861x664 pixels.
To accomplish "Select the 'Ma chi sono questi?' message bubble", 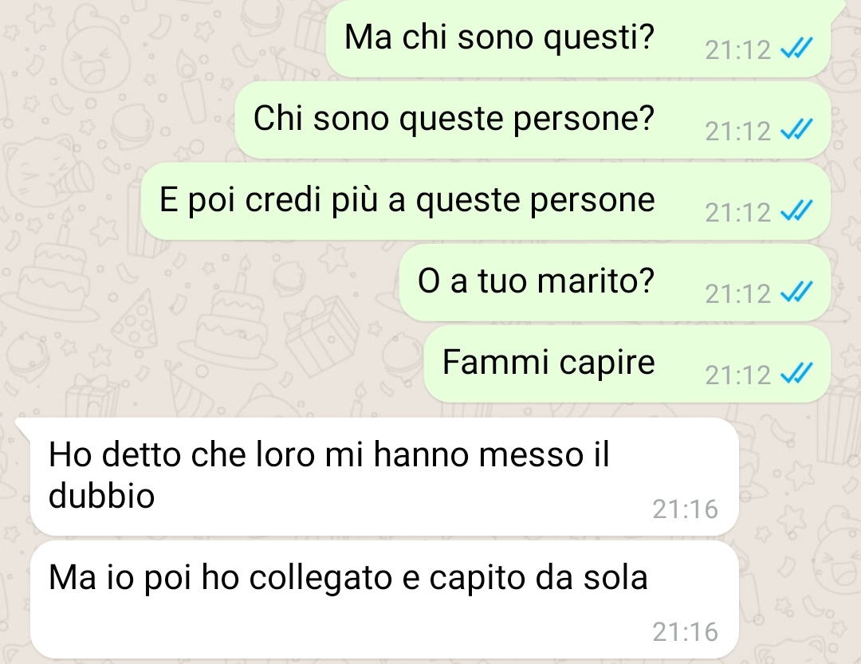I will 578,38.
